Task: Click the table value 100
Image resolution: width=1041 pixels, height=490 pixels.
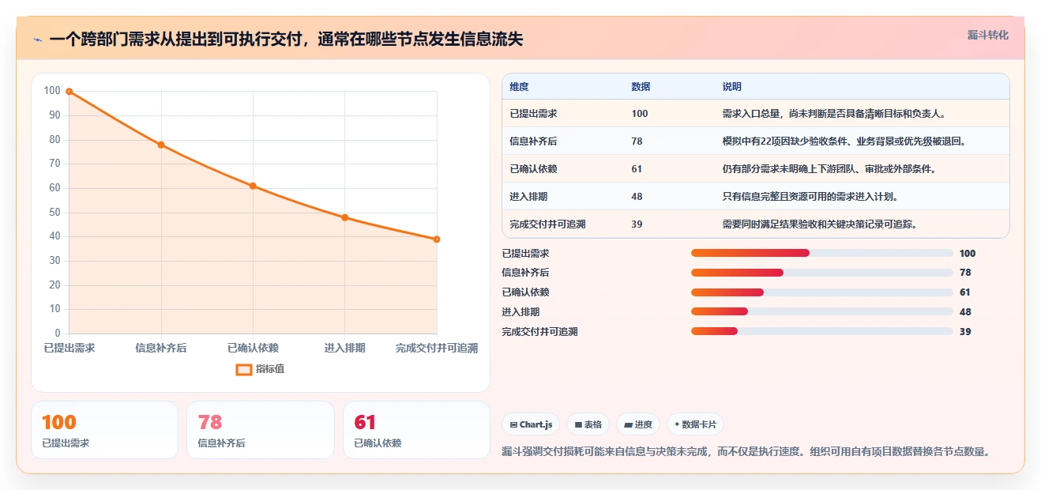Action: coord(640,114)
